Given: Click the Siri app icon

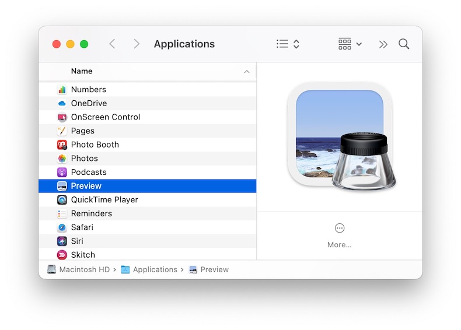Looking at the screenshot, I should click(x=62, y=241).
